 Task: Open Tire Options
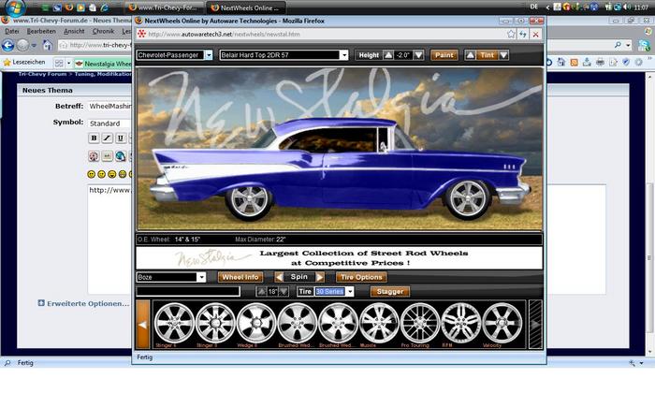pyautogui.click(x=361, y=277)
